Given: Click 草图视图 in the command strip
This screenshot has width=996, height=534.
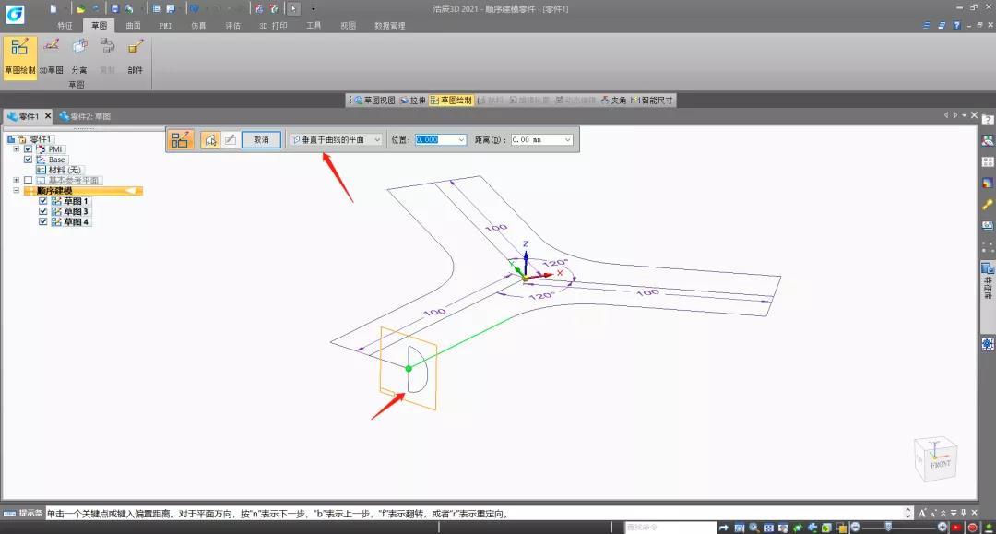Looking at the screenshot, I should [x=374, y=101].
